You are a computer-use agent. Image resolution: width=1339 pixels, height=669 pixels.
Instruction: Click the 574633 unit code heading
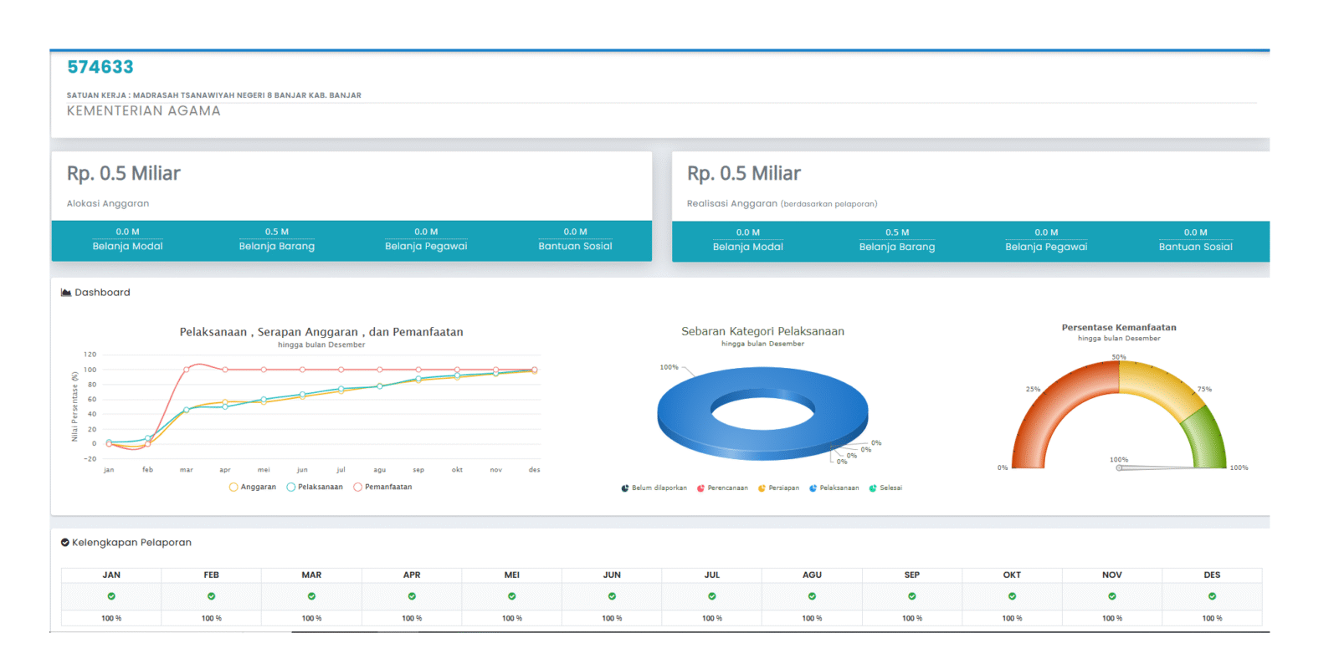point(100,67)
